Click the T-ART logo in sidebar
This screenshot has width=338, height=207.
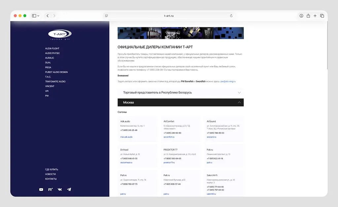point(60,34)
